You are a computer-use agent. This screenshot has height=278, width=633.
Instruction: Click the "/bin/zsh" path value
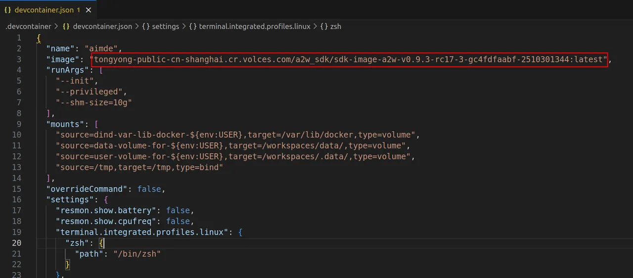tap(137, 254)
